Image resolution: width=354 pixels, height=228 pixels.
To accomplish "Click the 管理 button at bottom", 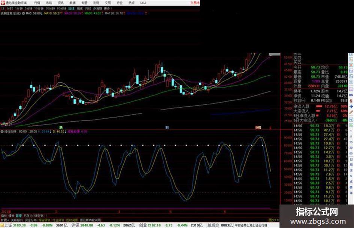I will click(18, 216).
